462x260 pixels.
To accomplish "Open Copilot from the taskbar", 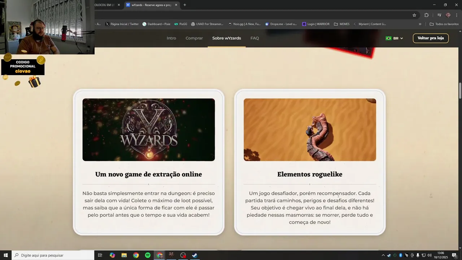I will pos(112,255).
